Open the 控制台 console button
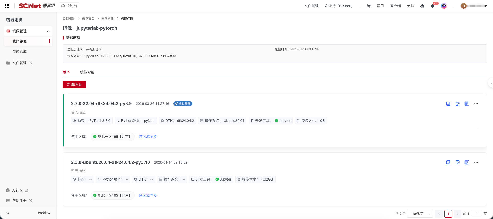This screenshot has width=493, height=219. pyautogui.click(x=69, y=6)
